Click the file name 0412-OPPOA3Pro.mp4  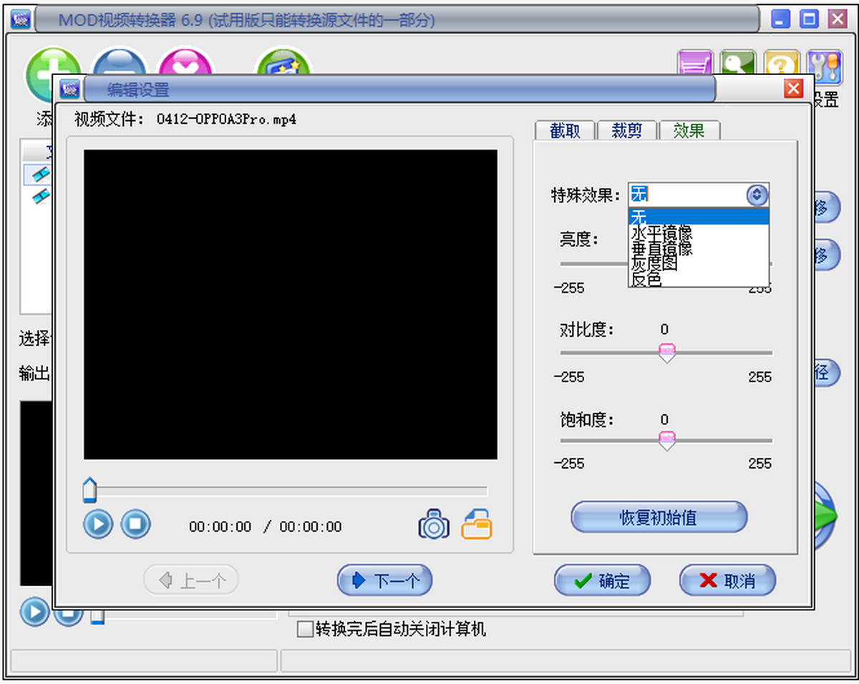tap(227, 119)
